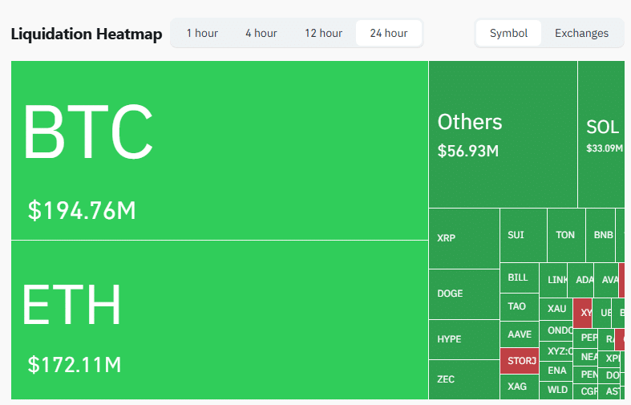This screenshot has width=631, height=405.
Task: Open the AAVE tile
Action: tap(519, 334)
